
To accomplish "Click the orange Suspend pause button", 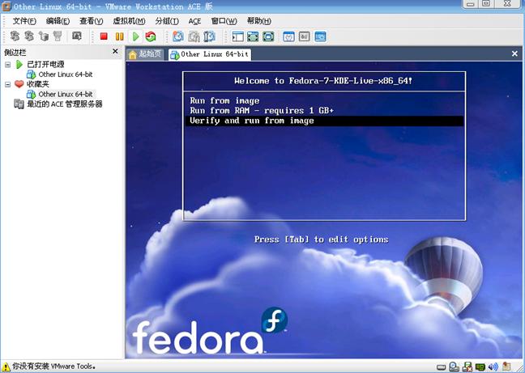I will [120, 36].
